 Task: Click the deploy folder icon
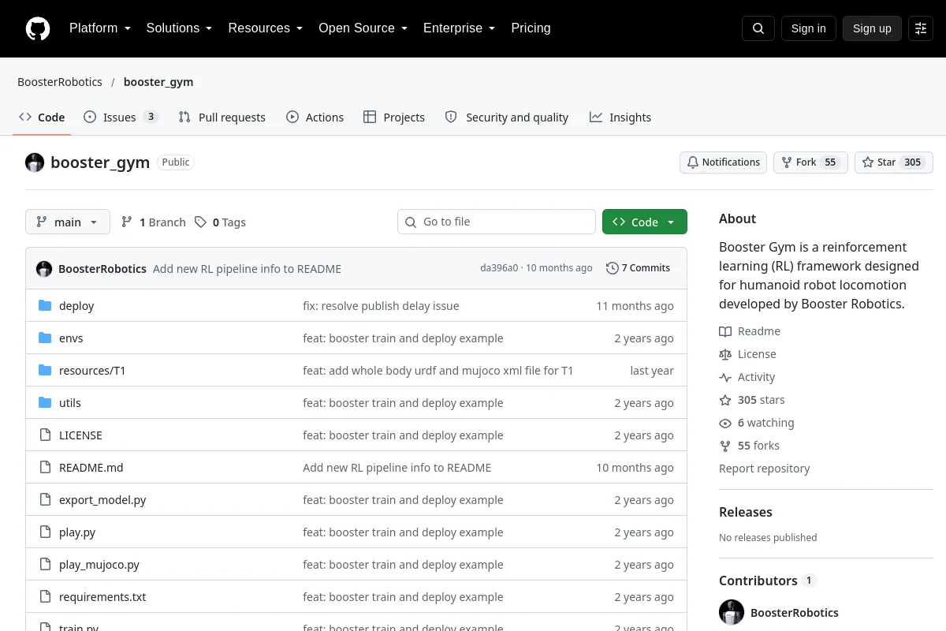(45, 306)
